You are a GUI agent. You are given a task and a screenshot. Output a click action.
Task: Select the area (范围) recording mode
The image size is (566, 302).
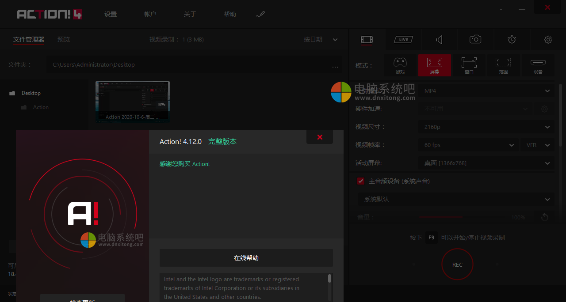point(504,65)
